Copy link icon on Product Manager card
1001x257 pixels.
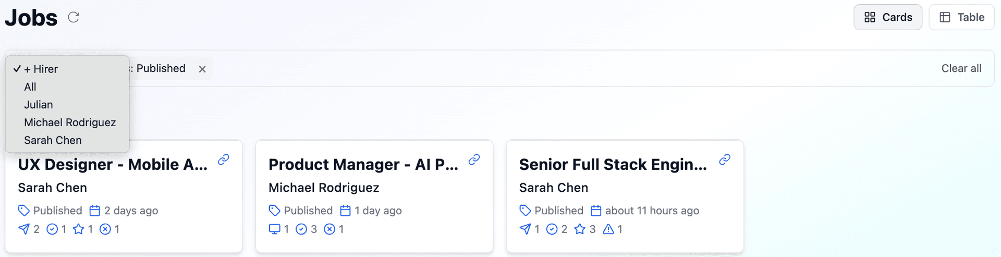pos(474,160)
